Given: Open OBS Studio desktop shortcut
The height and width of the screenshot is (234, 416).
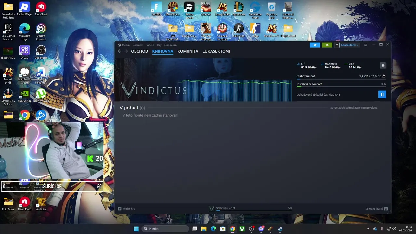Looking at the screenshot, I should pyautogui.click(x=41, y=52).
